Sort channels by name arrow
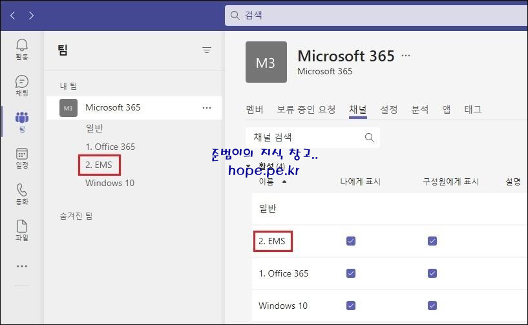The height and width of the screenshot is (325, 528). point(284,182)
